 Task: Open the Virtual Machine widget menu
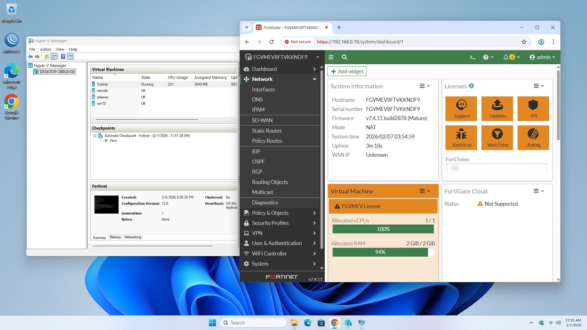425,191
